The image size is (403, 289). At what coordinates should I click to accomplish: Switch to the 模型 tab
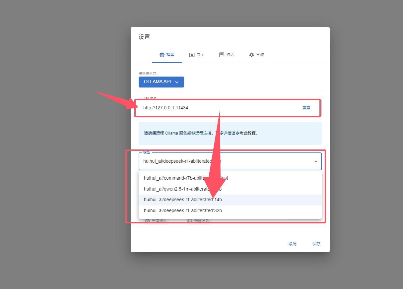tap(167, 55)
